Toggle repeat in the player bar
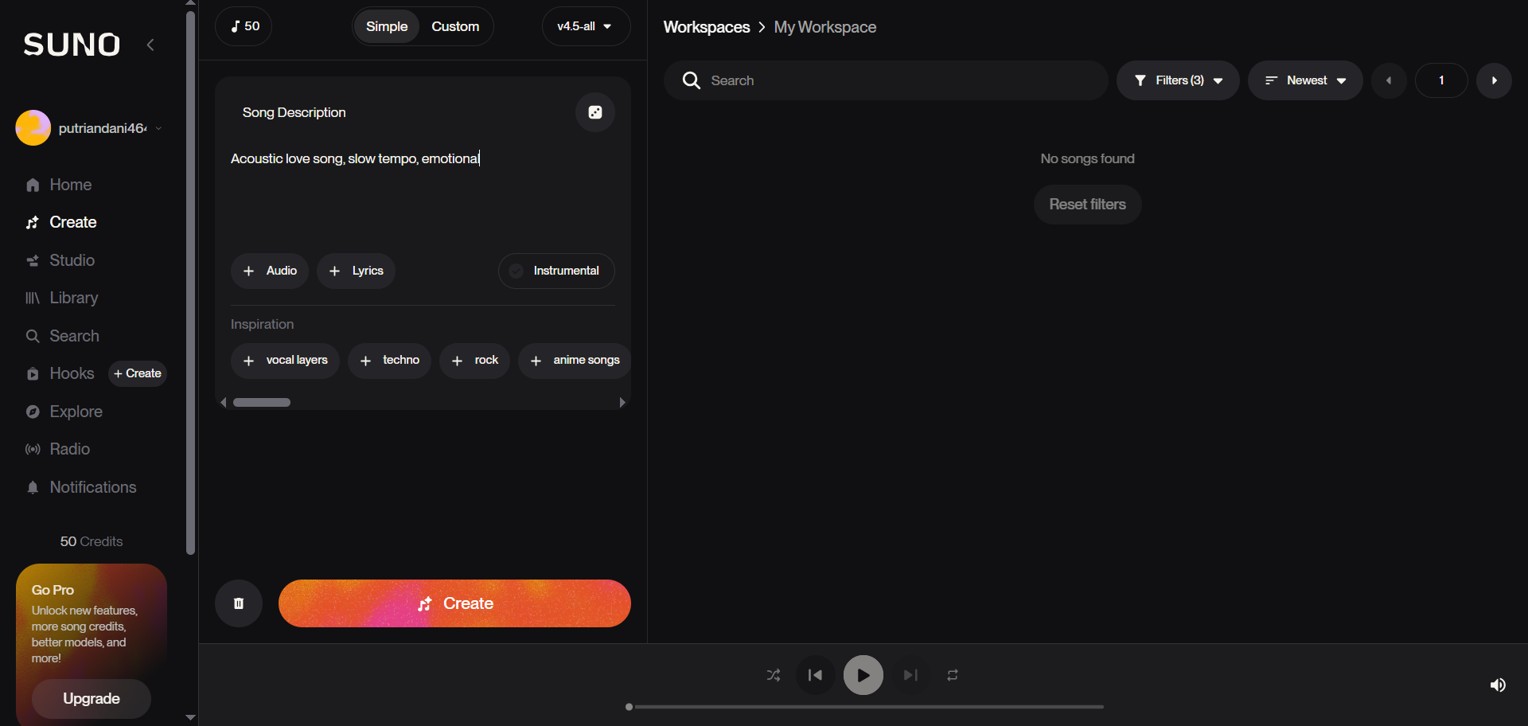This screenshot has height=726, width=1528. [x=953, y=675]
